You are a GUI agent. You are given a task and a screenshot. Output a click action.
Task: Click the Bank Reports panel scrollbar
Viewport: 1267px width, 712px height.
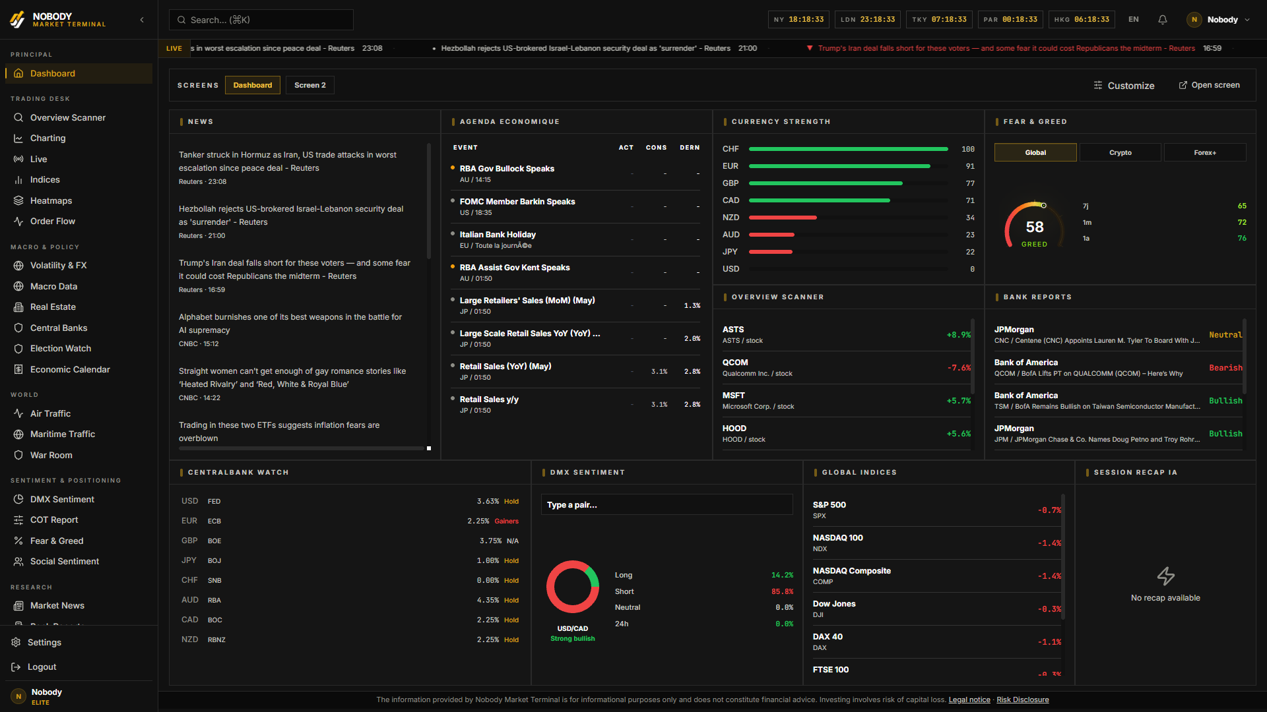(x=1245, y=356)
